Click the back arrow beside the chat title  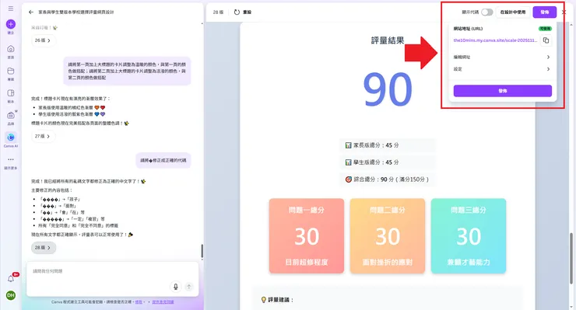point(31,12)
